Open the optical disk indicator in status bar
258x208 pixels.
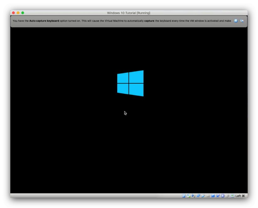tap(189, 196)
